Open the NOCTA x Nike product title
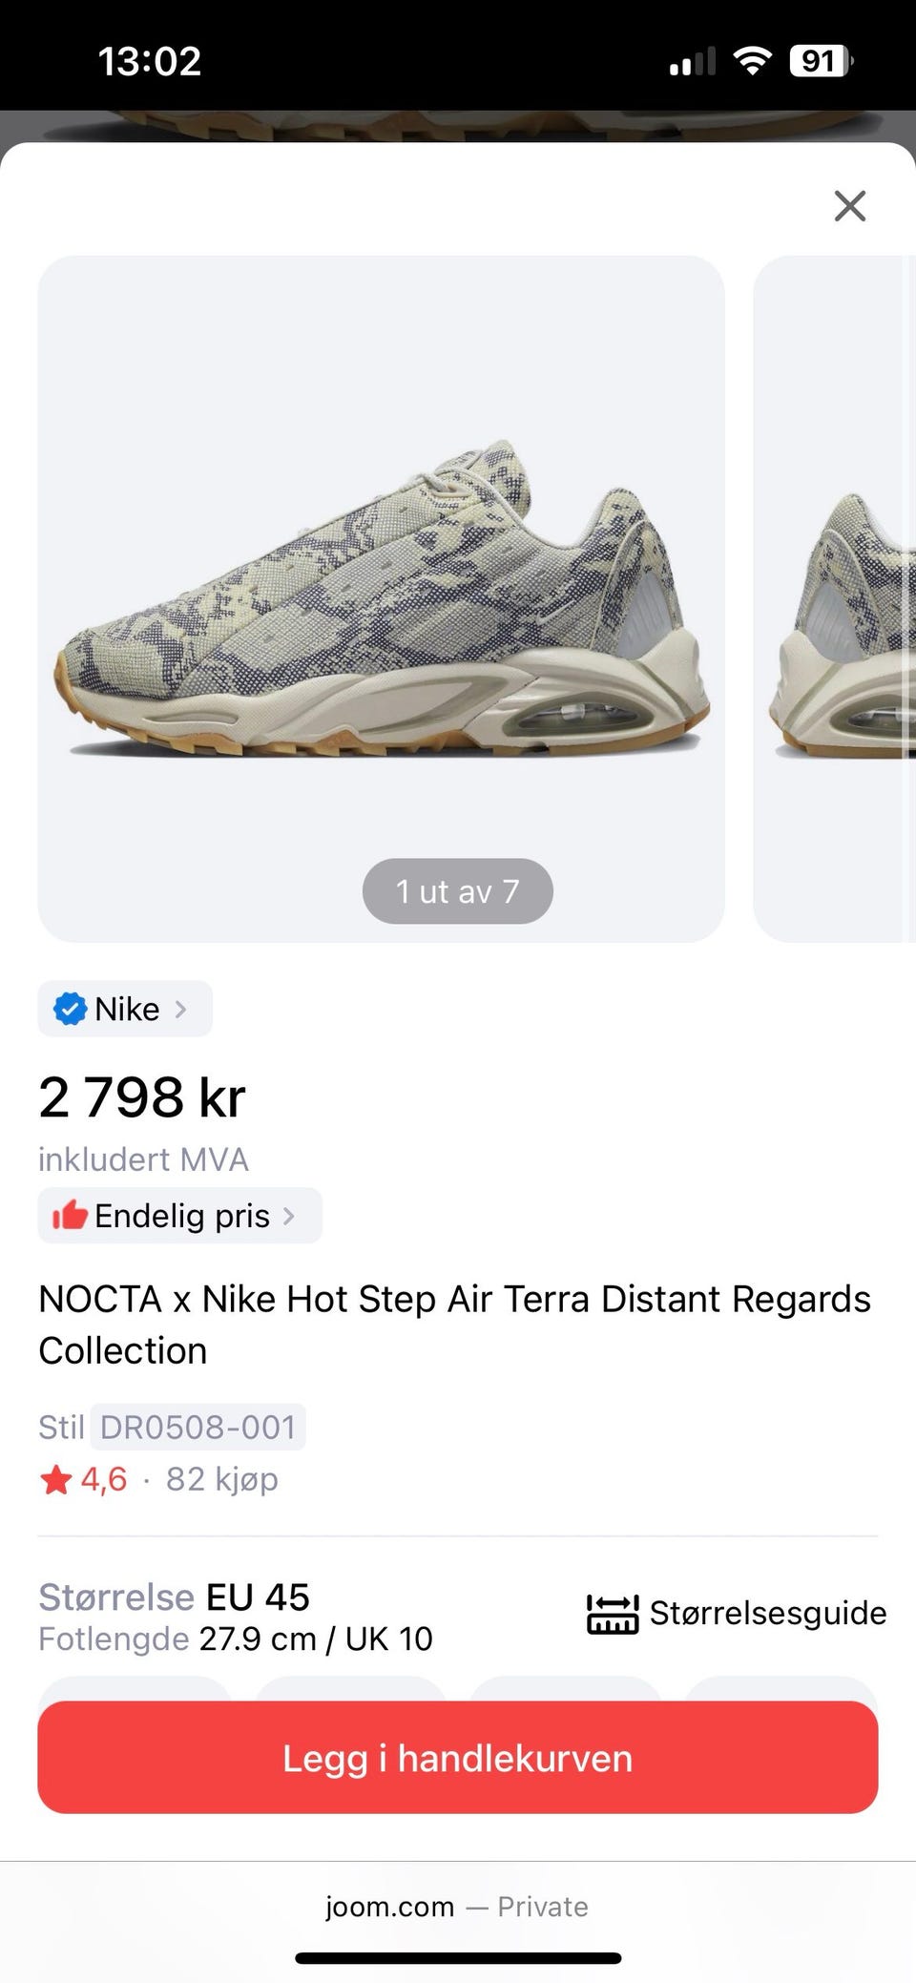 click(454, 1325)
